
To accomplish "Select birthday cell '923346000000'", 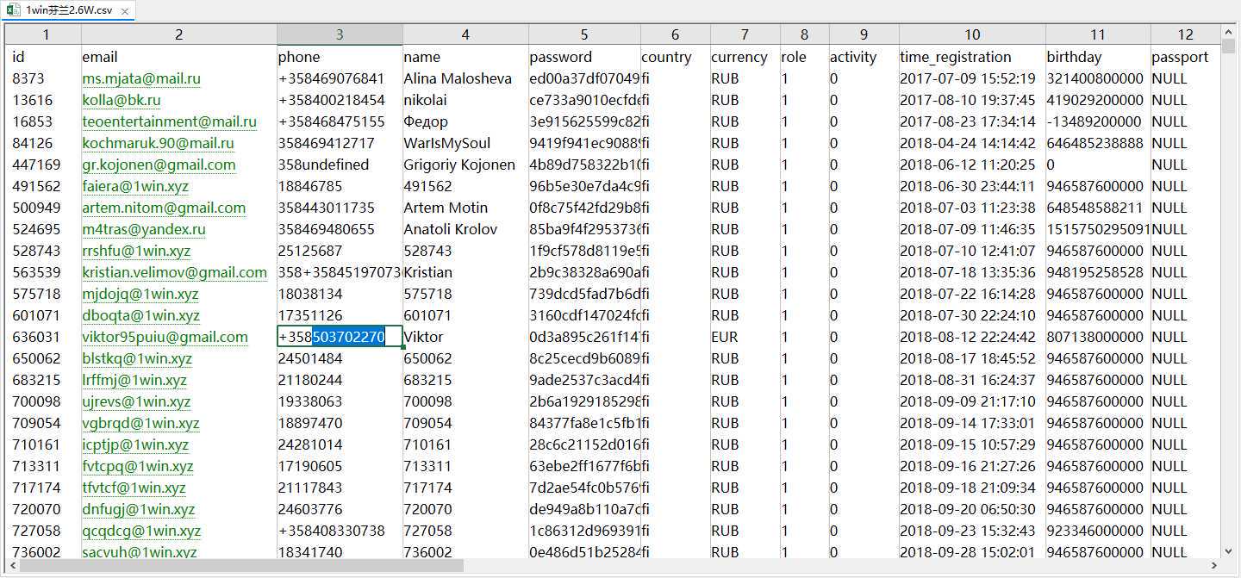I will tap(1098, 531).
